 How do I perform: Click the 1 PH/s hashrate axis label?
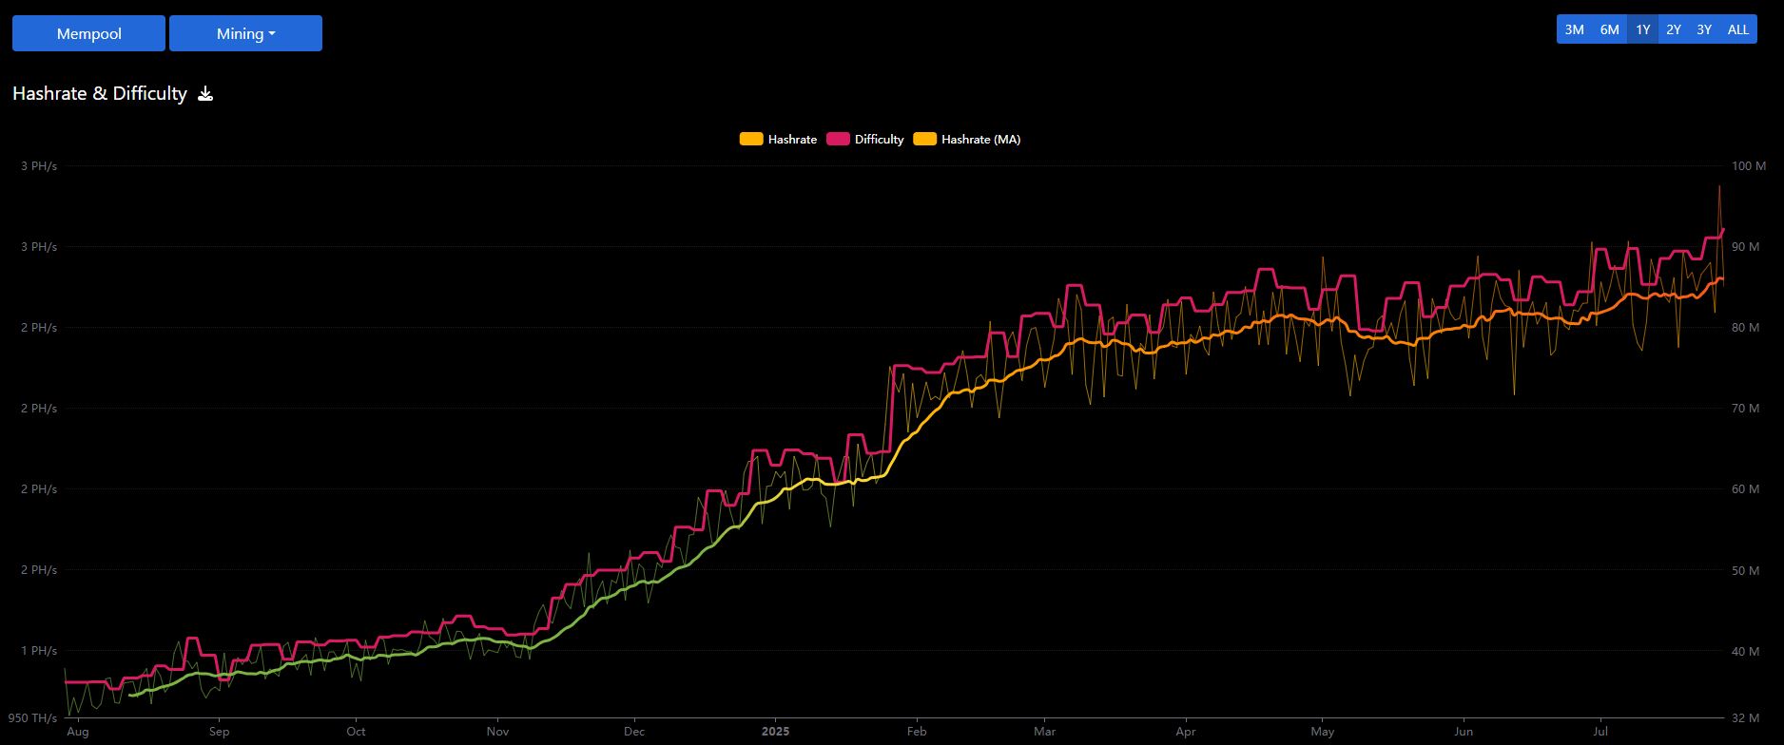[x=39, y=651]
